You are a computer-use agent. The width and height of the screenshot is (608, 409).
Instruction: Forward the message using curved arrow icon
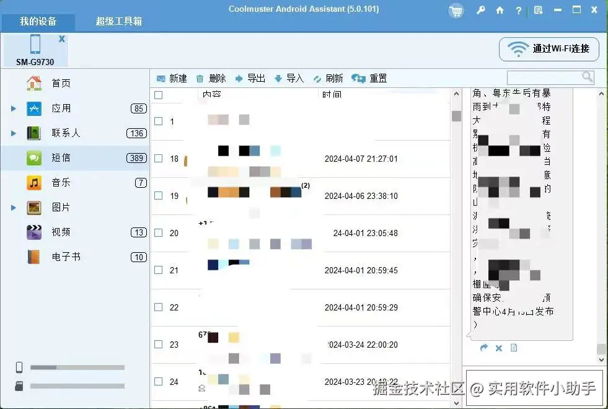point(483,348)
